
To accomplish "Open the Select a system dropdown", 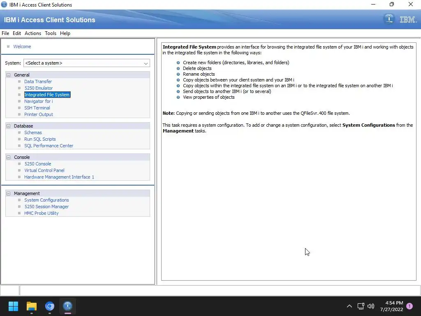I will [x=86, y=63].
